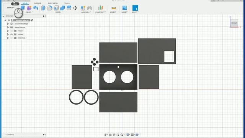The height and width of the screenshot is (138, 245).
Task: Switch to the Tools tab
Action: [x=67, y=3]
